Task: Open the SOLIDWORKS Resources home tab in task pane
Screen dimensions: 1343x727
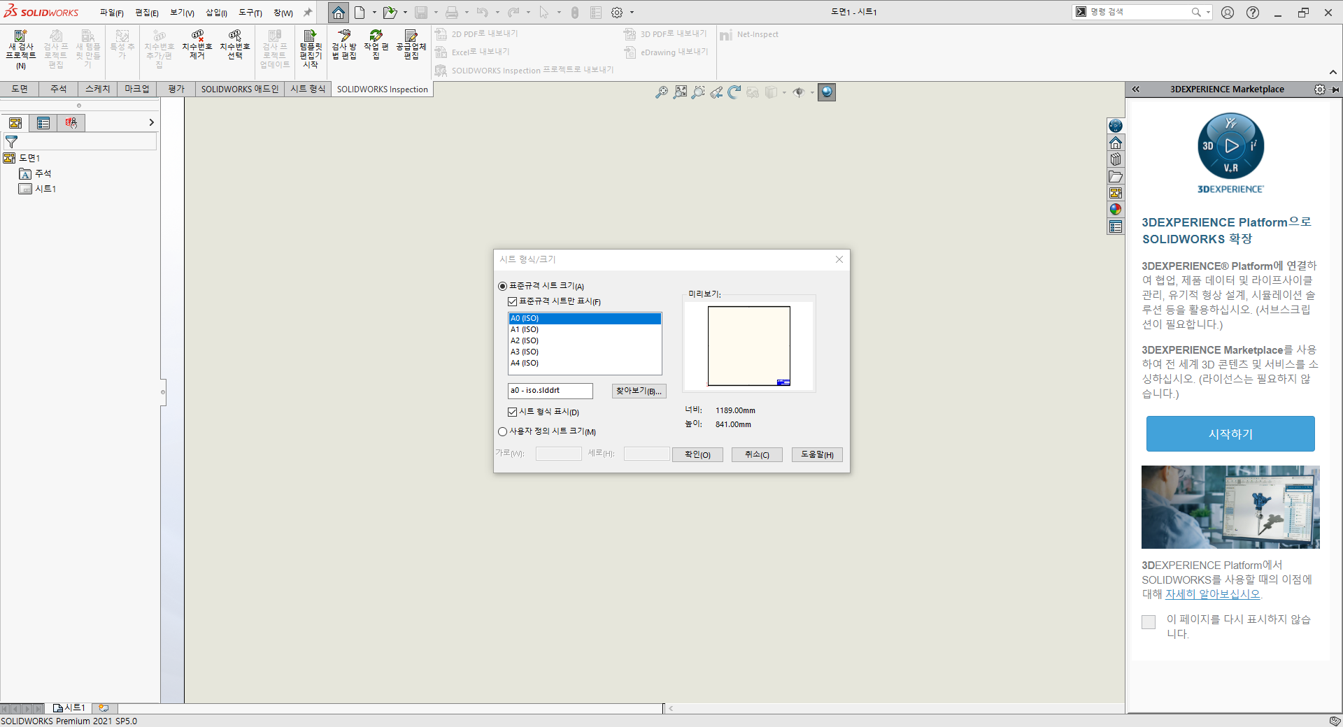Action: pyautogui.click(x=1116, y=143)
